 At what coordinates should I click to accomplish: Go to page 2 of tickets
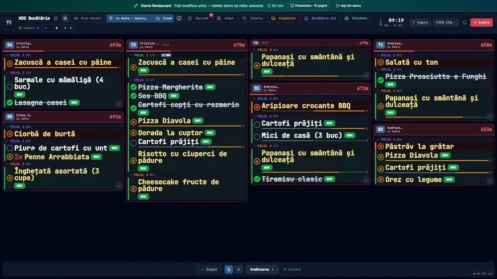[x=239, y=269]
